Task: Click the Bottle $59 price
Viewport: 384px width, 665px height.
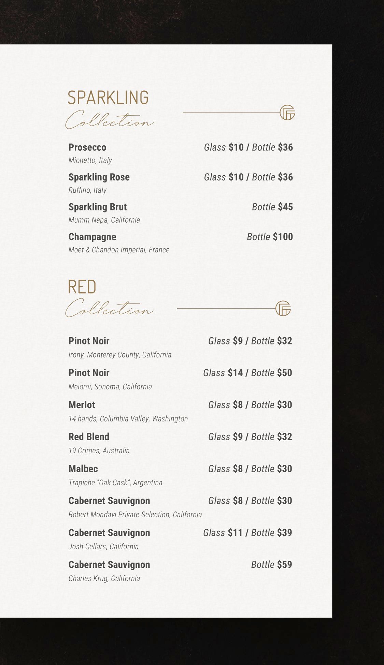Action: [271, 565]
